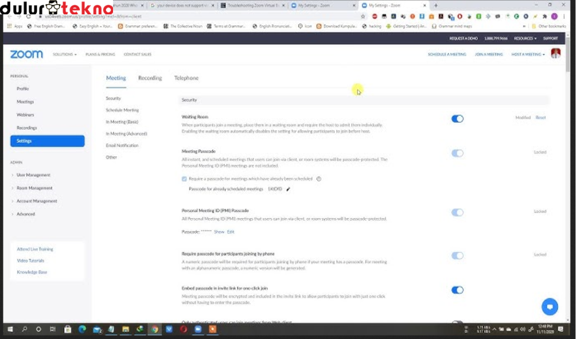Image resolution: width=576 pixels, height=339 pixels.
Task: Open Task View on the taskbar
Action: [x=53, y=329]
